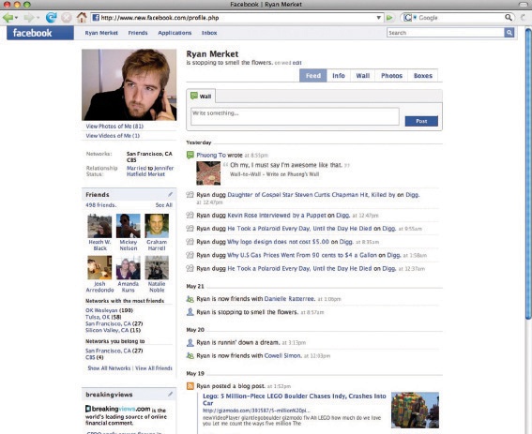This screenshot has width=532, height=434.
Task: Switch to the Photos tab
Action: click(391, 76)
